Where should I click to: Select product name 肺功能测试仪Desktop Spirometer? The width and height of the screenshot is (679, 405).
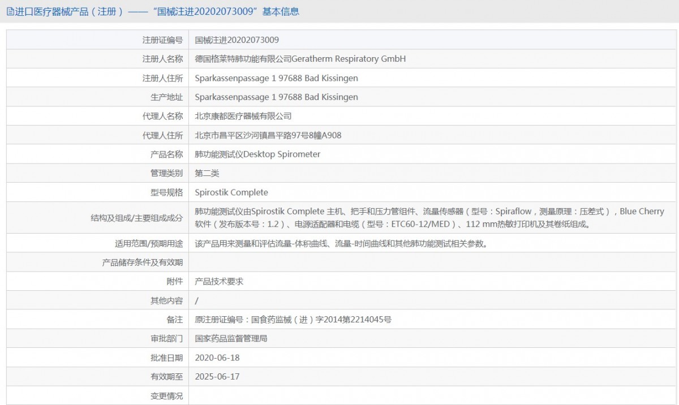257,154
